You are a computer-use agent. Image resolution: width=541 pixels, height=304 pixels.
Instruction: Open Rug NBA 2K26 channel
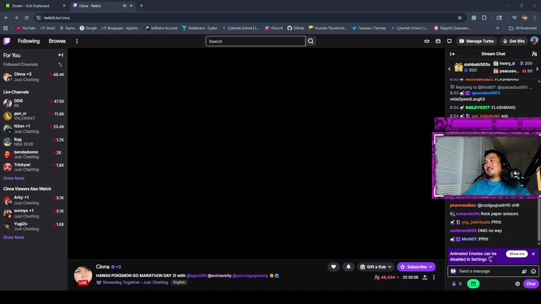(x=34, y=141)
